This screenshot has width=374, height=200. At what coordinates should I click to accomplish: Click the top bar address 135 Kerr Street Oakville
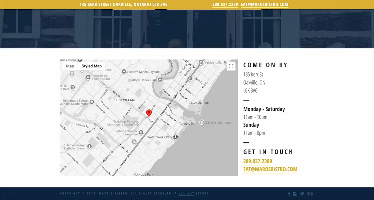point(123,4)
